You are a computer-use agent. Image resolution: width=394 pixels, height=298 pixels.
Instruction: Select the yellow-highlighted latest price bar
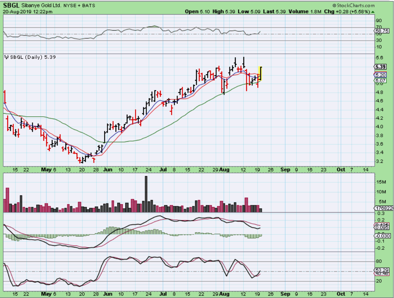260,73
